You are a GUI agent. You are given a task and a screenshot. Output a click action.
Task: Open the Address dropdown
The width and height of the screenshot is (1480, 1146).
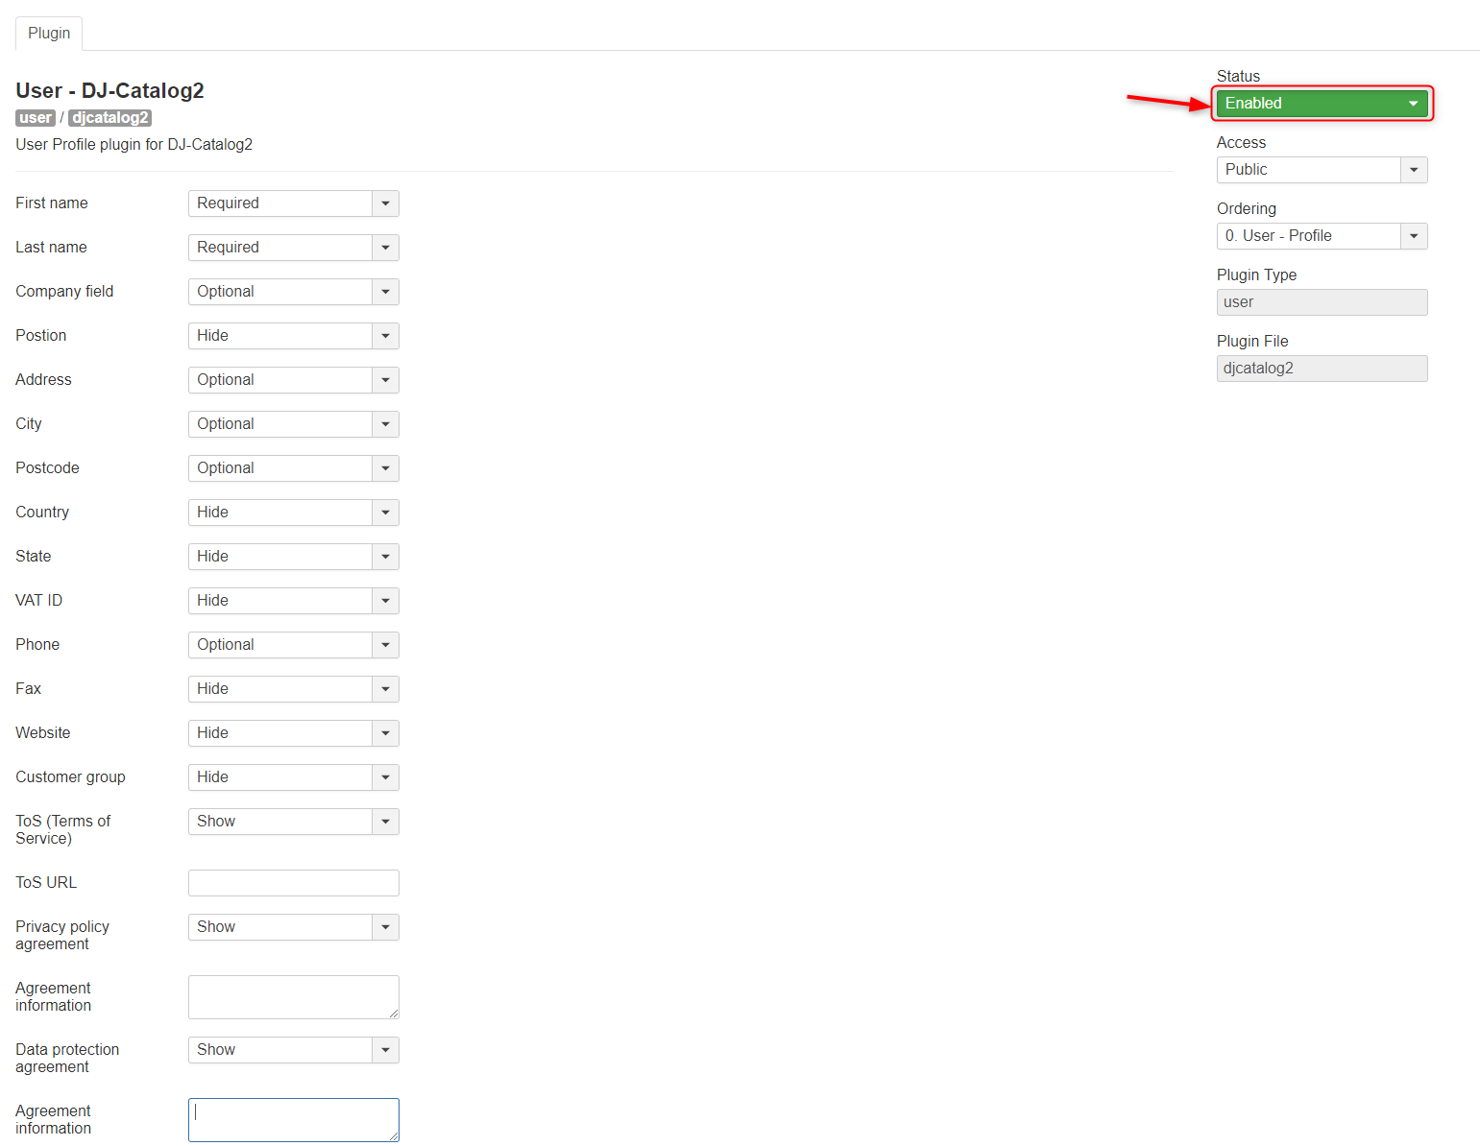(294, 380)
